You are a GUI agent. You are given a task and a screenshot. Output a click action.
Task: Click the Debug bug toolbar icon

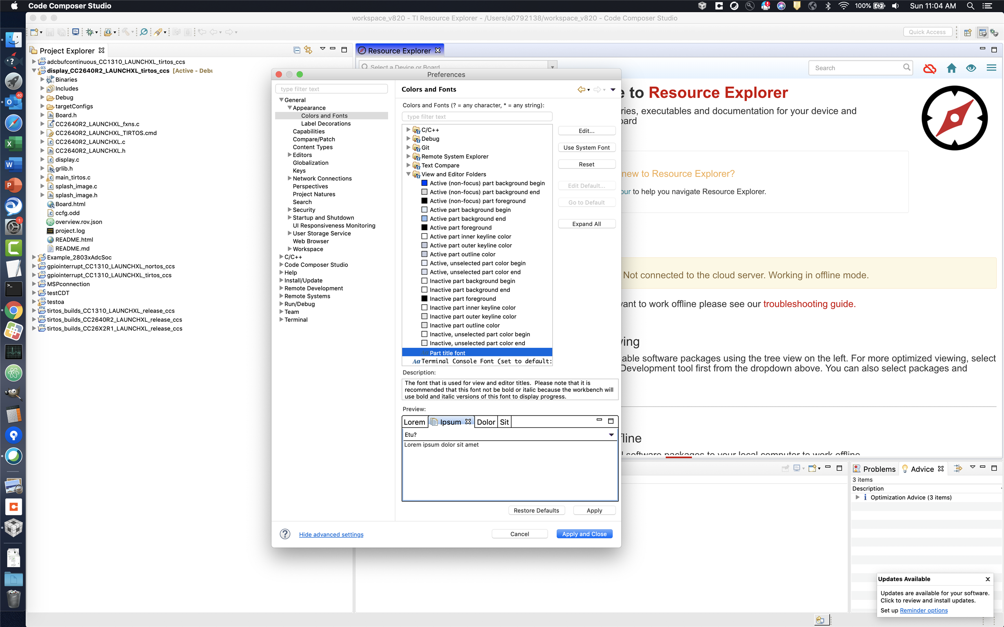[x=89, y=32]
